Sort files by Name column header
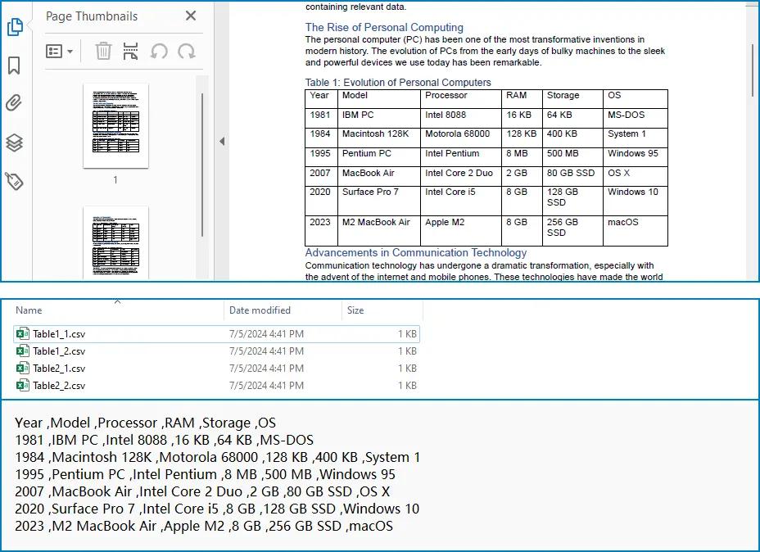Viewport: 760px width, 552px height. click(x=29, y=310)
